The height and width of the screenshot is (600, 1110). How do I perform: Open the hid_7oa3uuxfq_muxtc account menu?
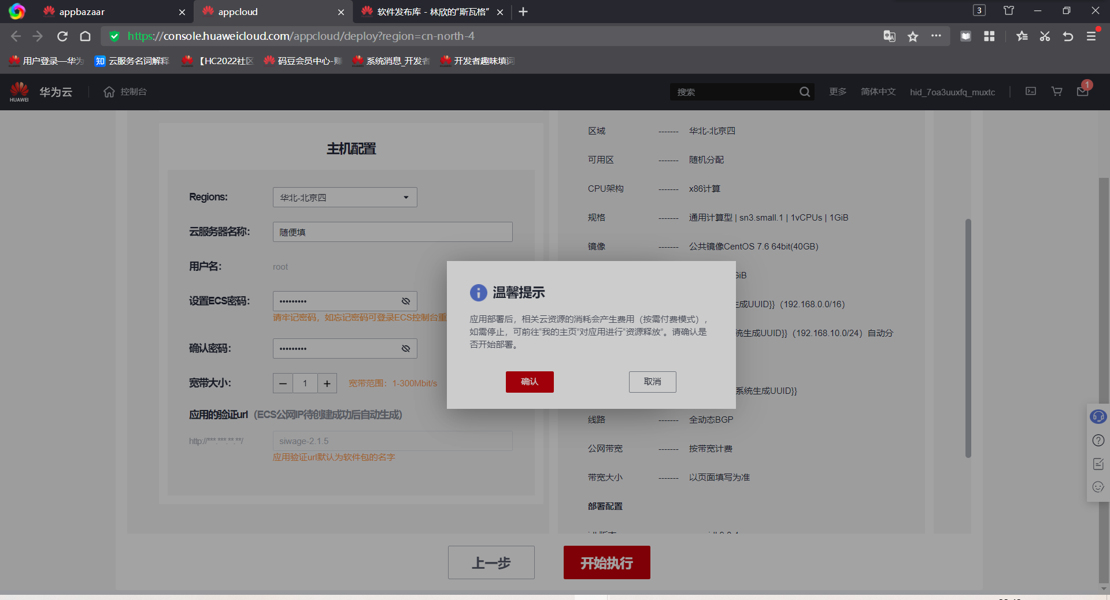(953, 92)
